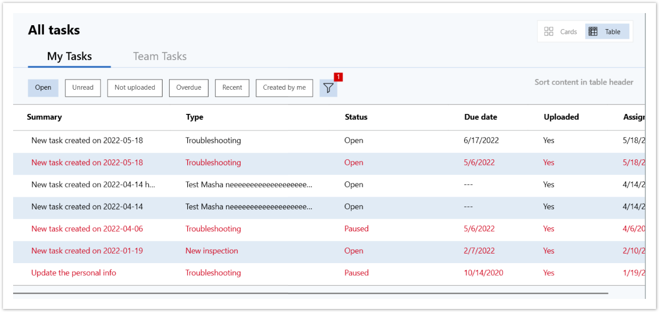Switch to the My Tasks tab
The width and height of the screenshot is (659, 312).
coord(69,56)
